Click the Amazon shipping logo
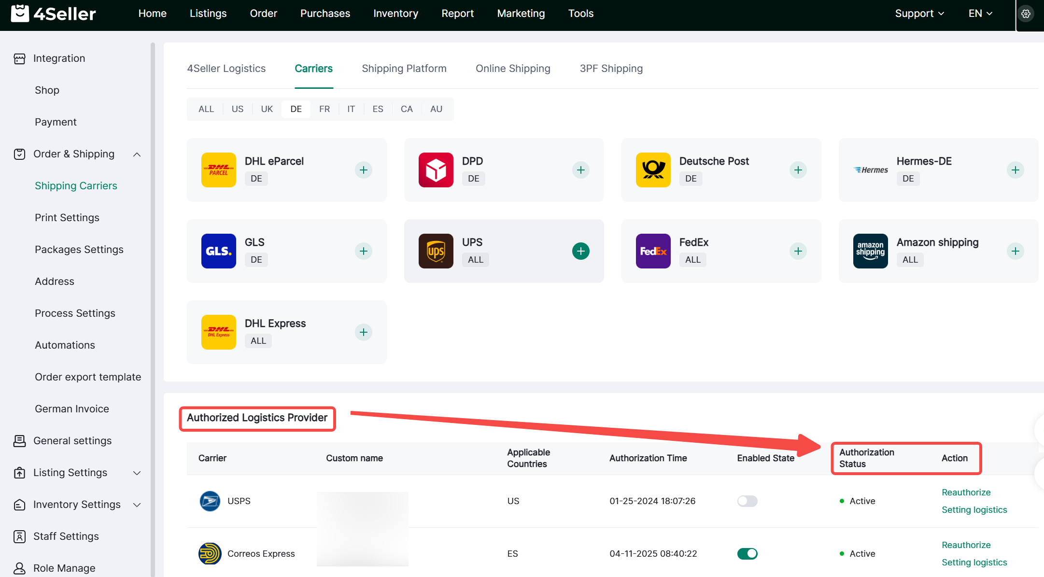The height and width of the screenshot is (577, 1044). [x=870, y=251]
